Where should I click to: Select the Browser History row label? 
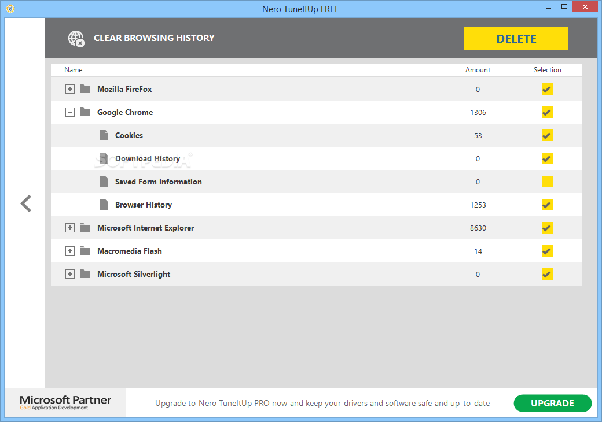pyautogui.click(x=143, y=205)
